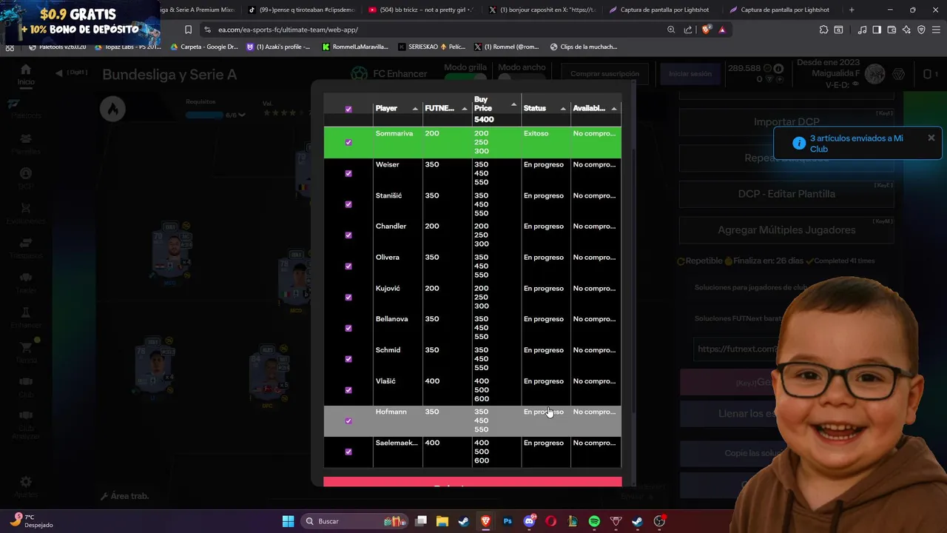Viewport: 947px width, 533px height.
Task: Click Iniciar sesión button
Action: (x=690, y=74)
